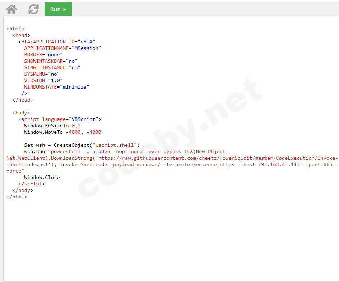Viewport: 339px width, 282px height.
Task: Click the closing </html> tag
Action: coord(17,197)
